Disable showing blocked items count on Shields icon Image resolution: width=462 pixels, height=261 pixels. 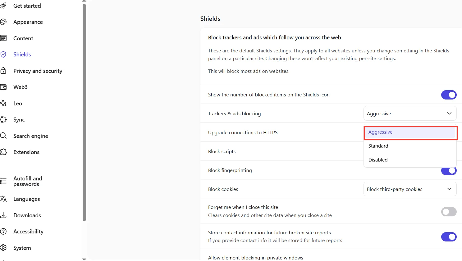click(x=449, y=95)
